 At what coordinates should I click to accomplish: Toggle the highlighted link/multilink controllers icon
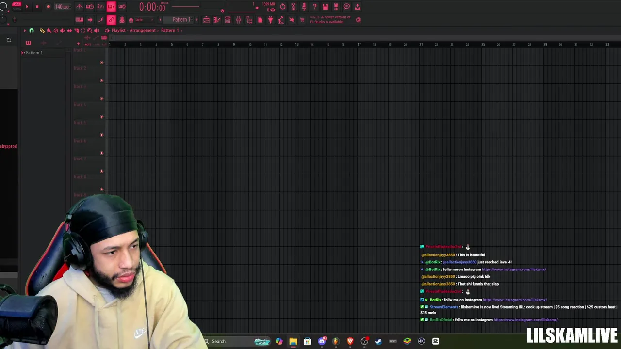[x=111, y=20]
